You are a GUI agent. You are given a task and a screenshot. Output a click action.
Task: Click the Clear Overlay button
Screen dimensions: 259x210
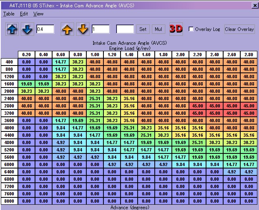point(239,29)
